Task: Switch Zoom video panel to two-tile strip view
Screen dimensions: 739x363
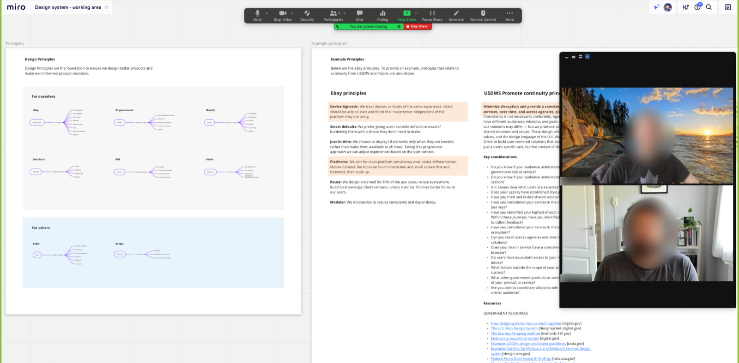Action: click(581, 57)
